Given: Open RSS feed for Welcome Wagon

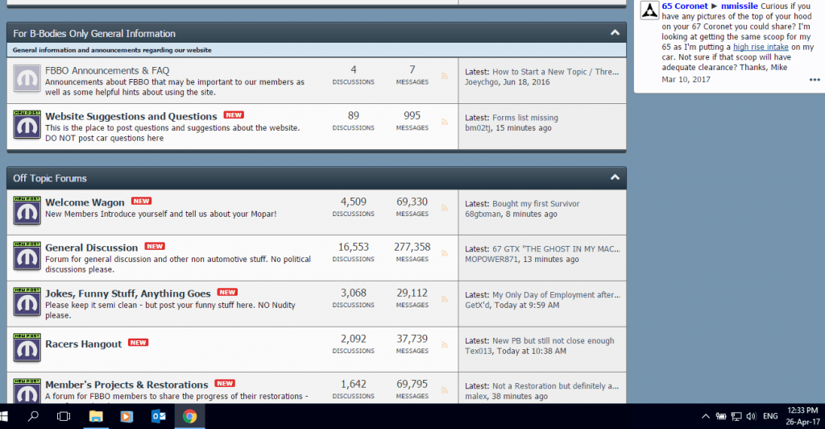Looking at the screenshot, I should coord(445,208).
